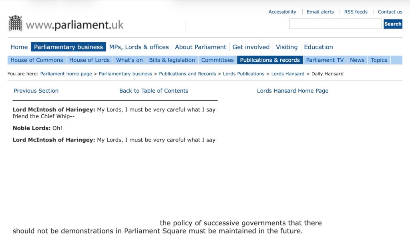This screenshot has height=239, width=410.
Task: Select Parliamentary business in main navigation
Action: [68, 47]
